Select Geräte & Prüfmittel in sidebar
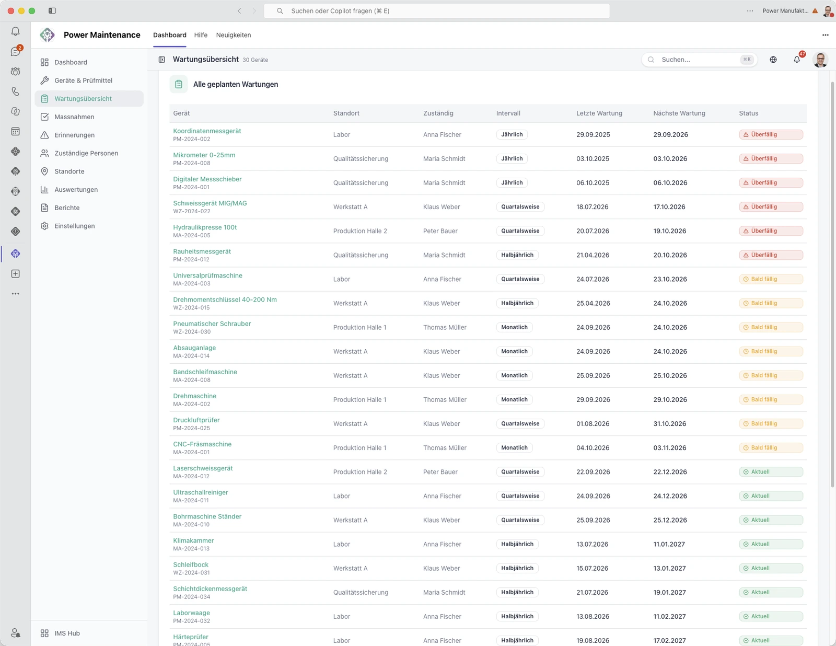 (x=89, y=80)
